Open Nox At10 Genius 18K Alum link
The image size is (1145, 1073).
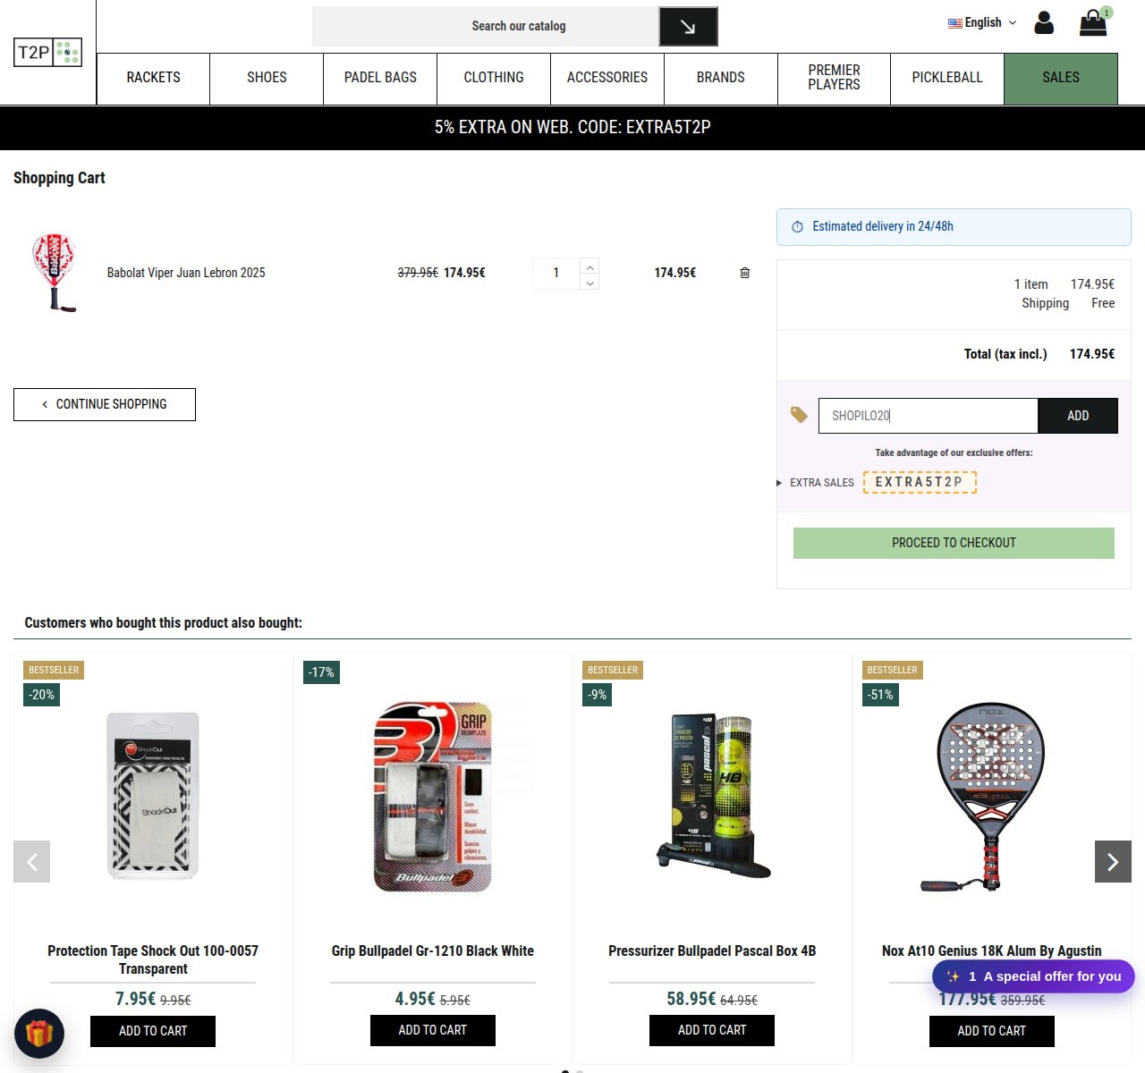[992, 951]
